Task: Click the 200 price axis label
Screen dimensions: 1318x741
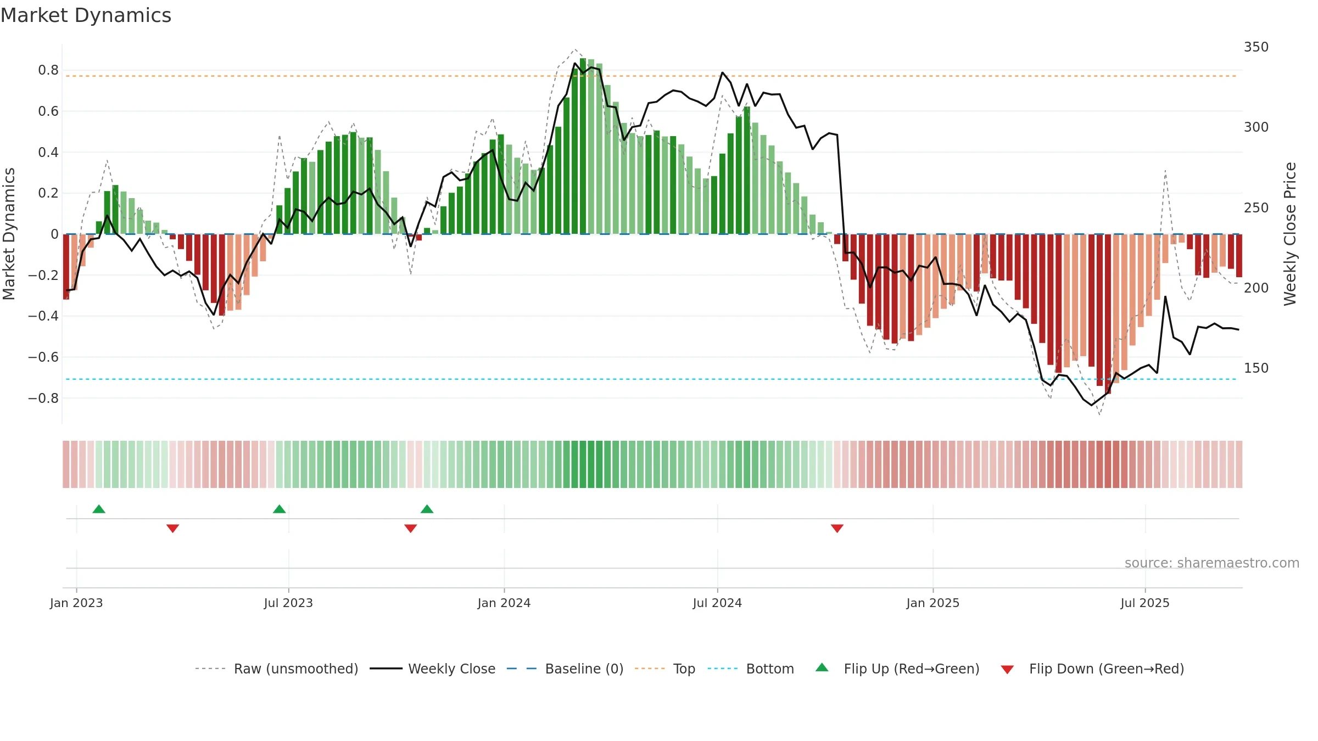Action: pyautogui.click(x=1256, y=288)
